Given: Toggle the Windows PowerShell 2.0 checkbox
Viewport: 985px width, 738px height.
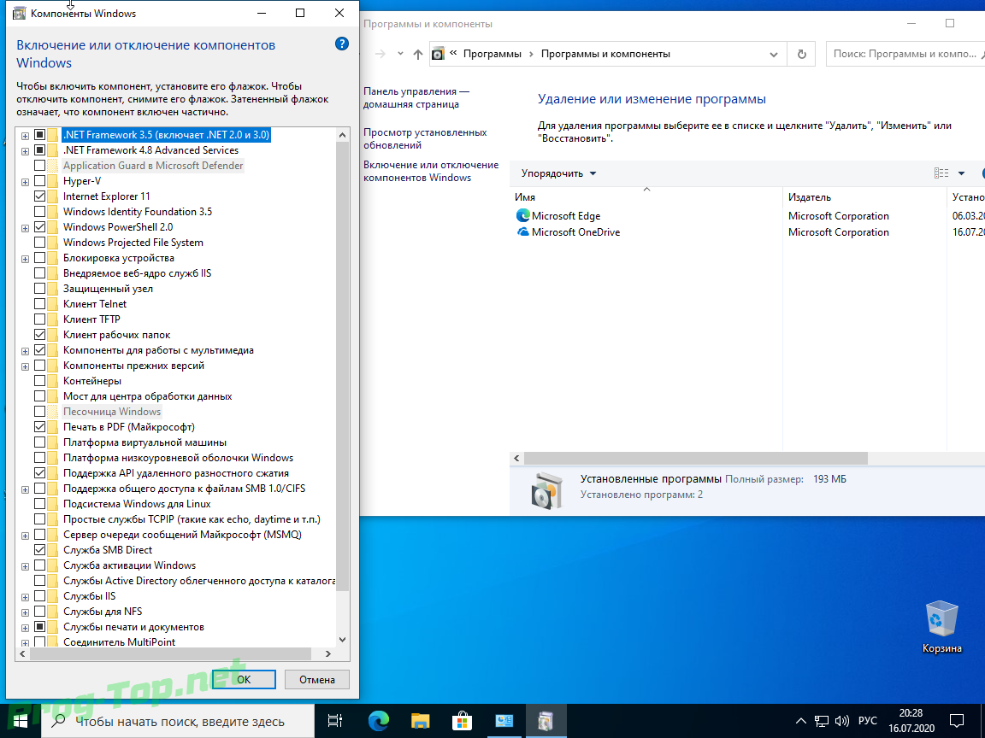Looking at the screenshot, I should pos(39,227).
